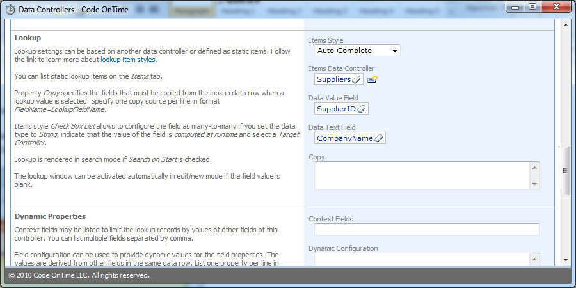Screen dimensions: 576x288
Task: Maximize the Data Controllers window
Action: (532, 6)
